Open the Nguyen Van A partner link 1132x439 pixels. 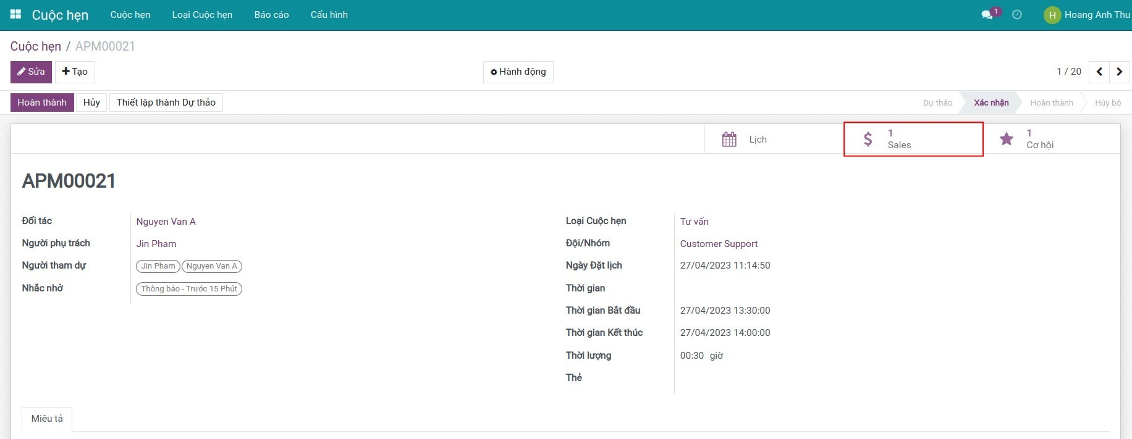(166, 222)
